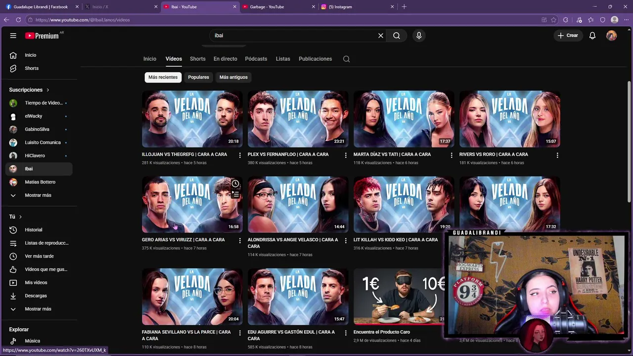The height and width of the screenshot is (356, 633).
Task: Search within channel using magnifier icon
Action: coord(347,59)
